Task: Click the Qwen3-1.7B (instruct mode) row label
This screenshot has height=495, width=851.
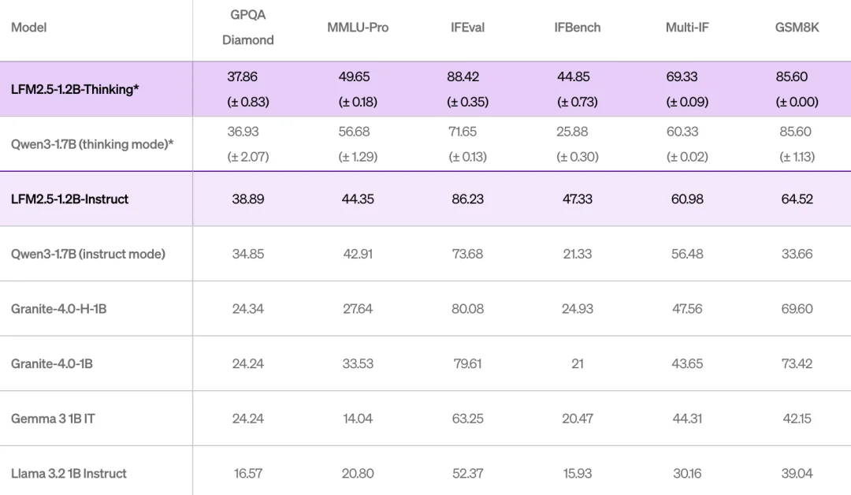Action: click(x=88, y=254)
